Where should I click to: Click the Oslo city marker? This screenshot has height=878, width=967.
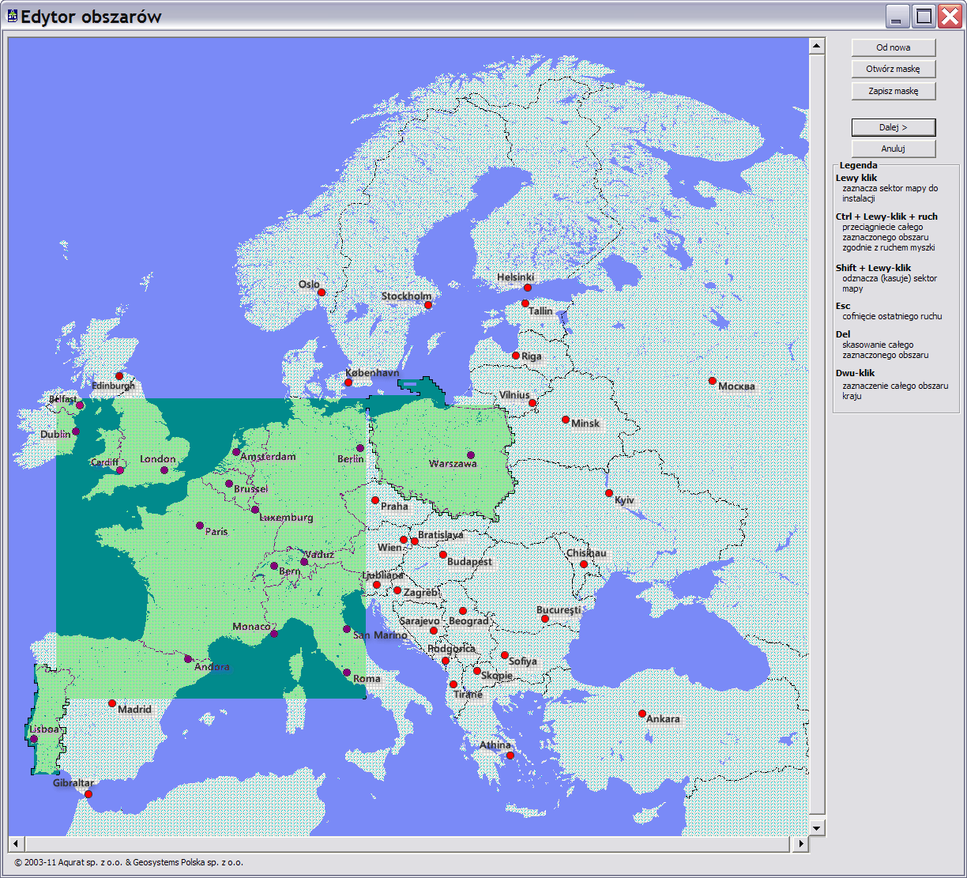[322, 292]
